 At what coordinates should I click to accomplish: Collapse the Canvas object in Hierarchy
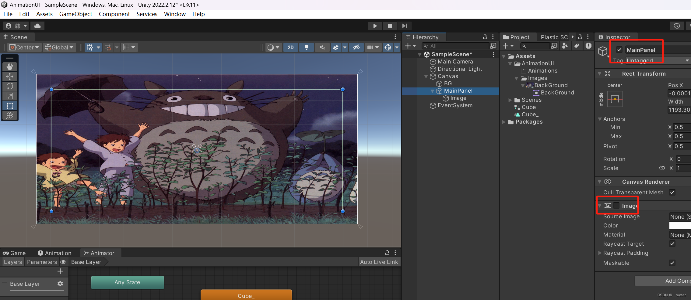426,77
